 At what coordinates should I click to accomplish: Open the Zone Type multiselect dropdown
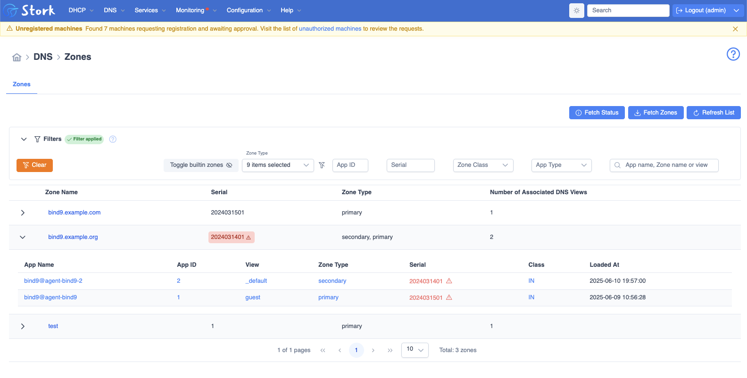click(x=278, y=165)
